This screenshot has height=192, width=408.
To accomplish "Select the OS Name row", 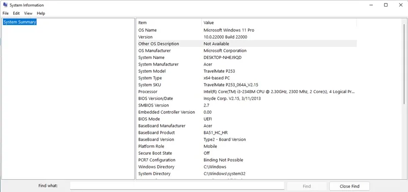I will [x=247, y=30].
